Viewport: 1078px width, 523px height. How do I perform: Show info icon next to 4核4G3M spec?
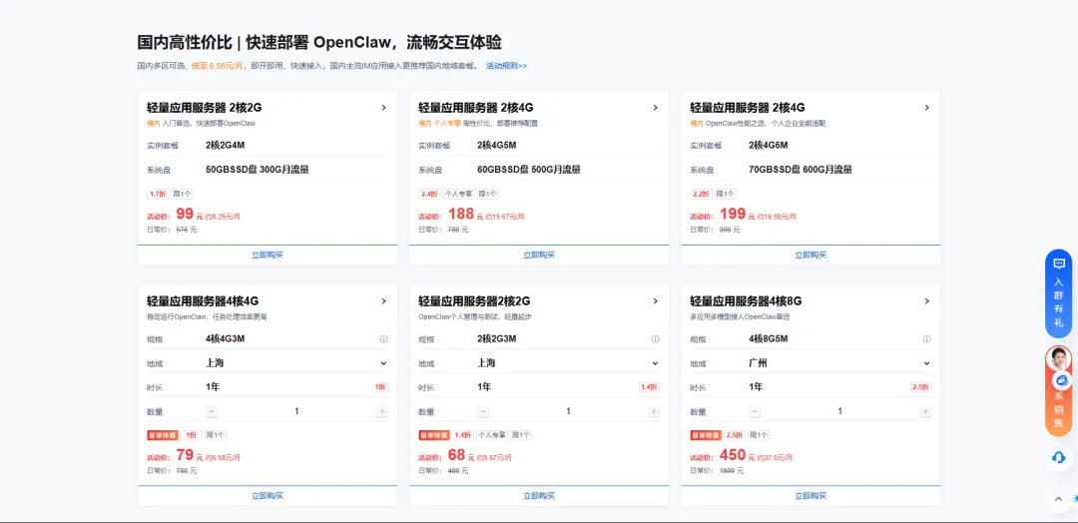click(383, 338)
